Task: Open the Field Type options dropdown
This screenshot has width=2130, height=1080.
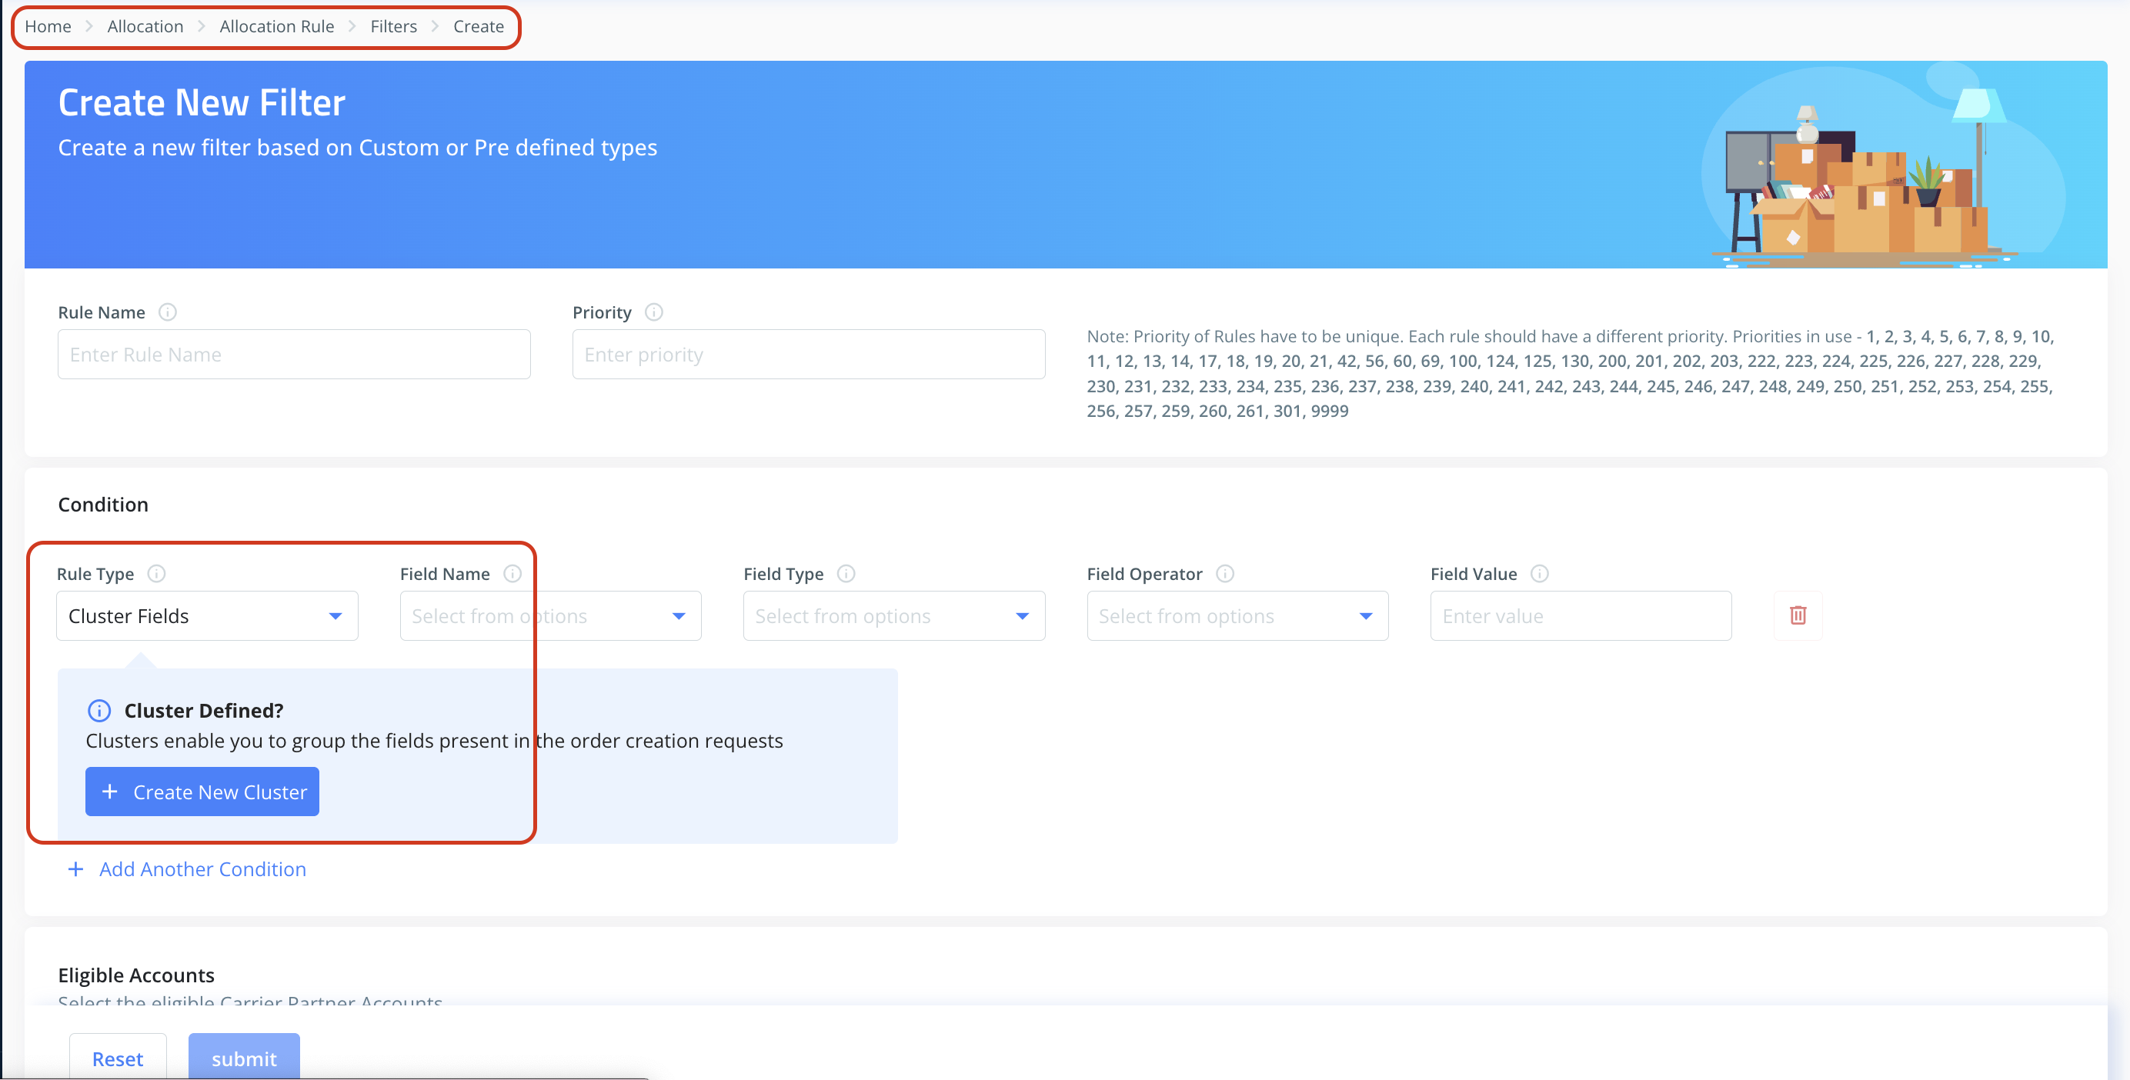Action: pos(893,615)
